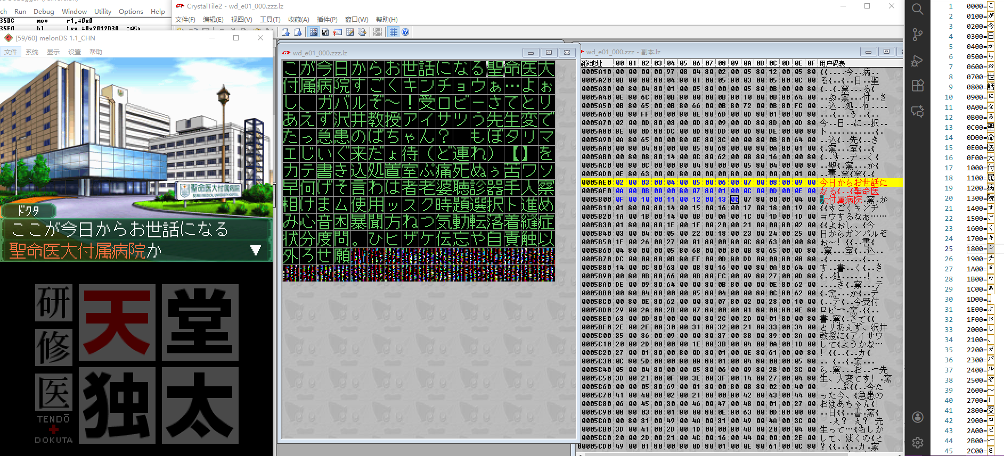Open the Help menu in the debugger window

point(158,11)
